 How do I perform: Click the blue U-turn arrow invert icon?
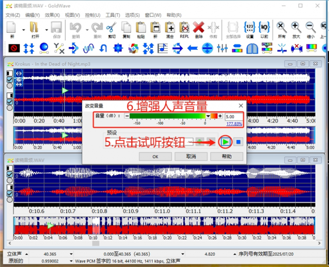pos(103,48)
